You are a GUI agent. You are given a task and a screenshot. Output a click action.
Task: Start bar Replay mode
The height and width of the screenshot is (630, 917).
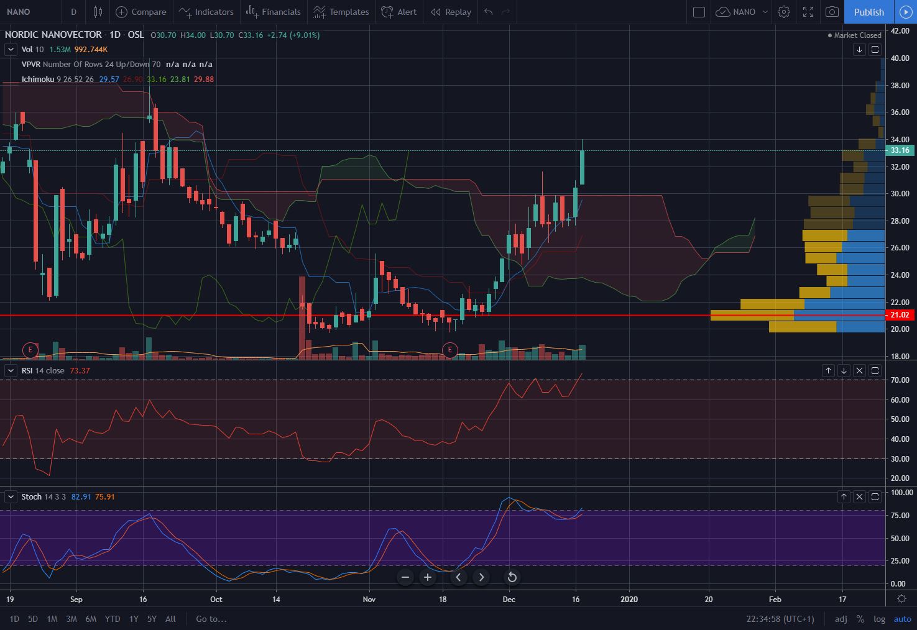[451, 12]
